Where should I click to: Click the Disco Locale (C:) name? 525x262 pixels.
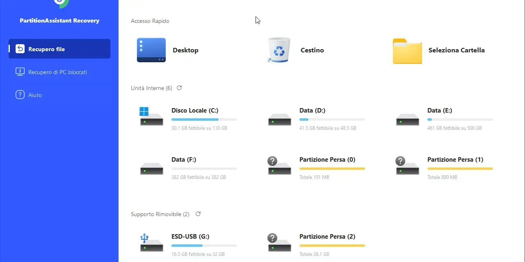click(195, 111)
